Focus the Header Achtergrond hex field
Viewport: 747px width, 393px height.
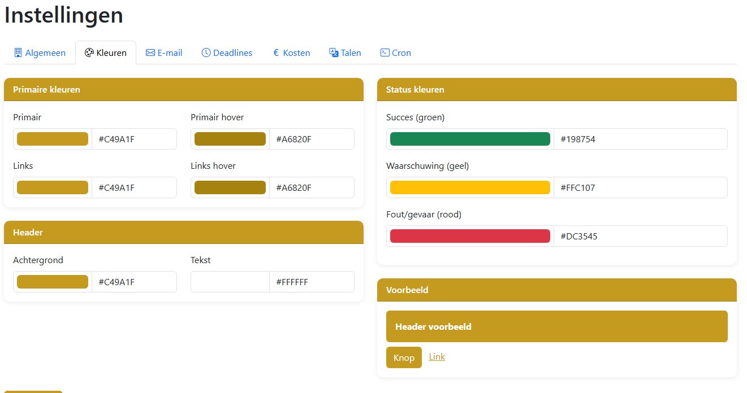pos(134,282)
